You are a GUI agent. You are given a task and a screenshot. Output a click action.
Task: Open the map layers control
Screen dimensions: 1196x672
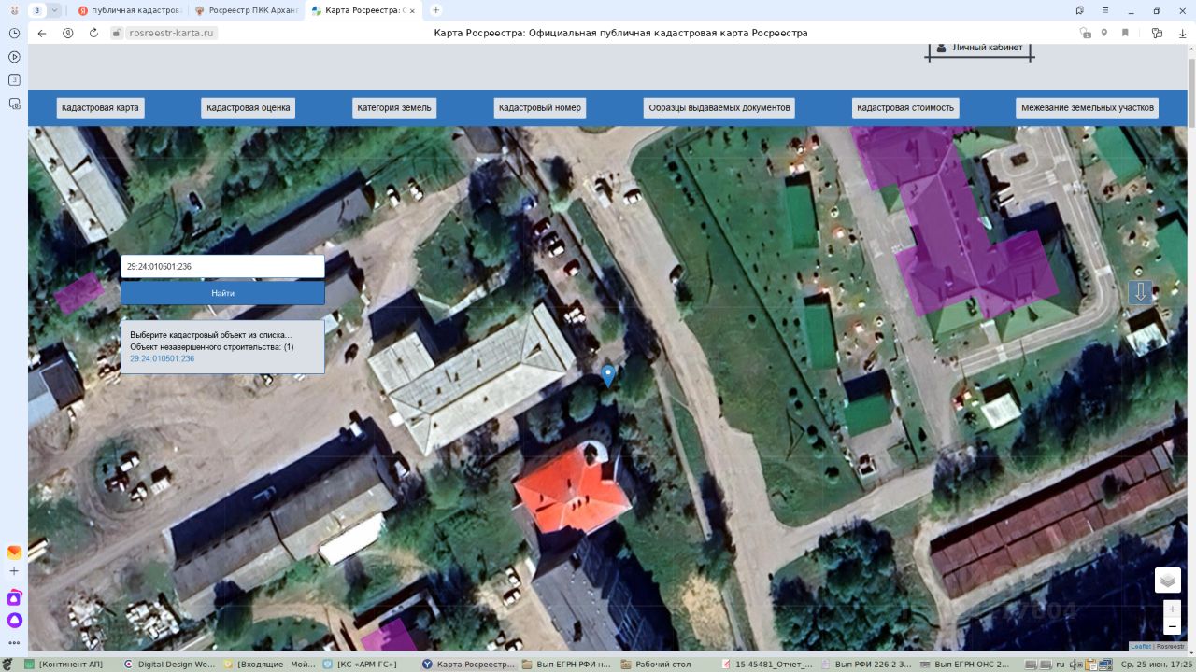pyautogui.click(x=1168, y=580)
